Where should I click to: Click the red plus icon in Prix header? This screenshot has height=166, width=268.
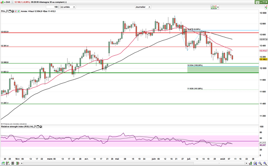pyautogui.click(x=15, y=11)
